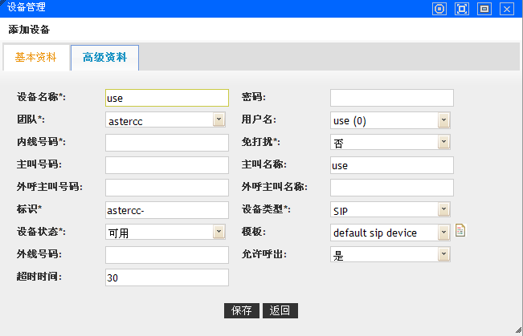Screen dimensions: 523x336
Task: Open the 团队 dropdown showing astercc
Action: coord(166,119)
